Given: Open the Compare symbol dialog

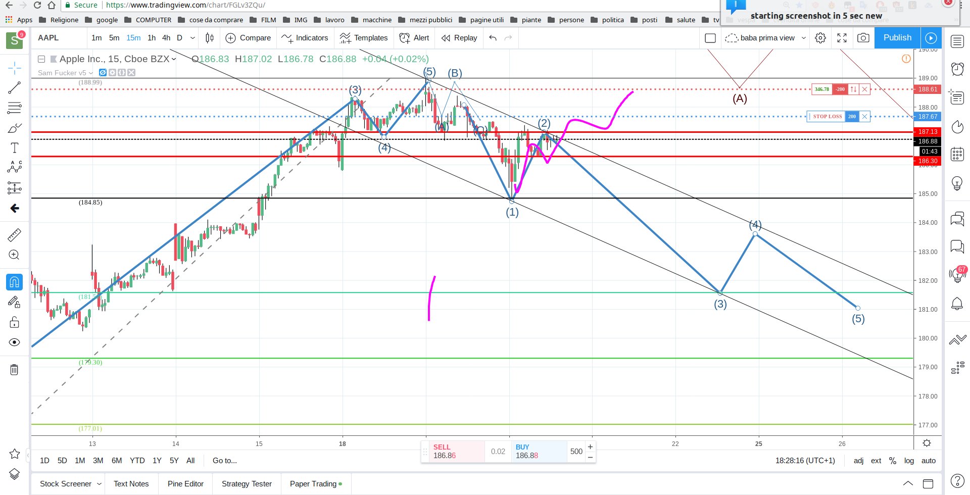Looking at the screenshot, I should 248,38.
